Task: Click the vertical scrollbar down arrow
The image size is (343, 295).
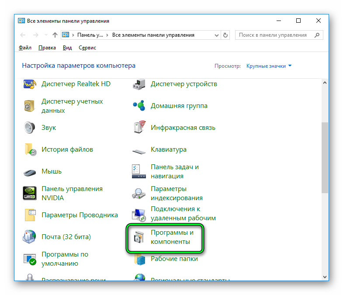Action: 325,276
